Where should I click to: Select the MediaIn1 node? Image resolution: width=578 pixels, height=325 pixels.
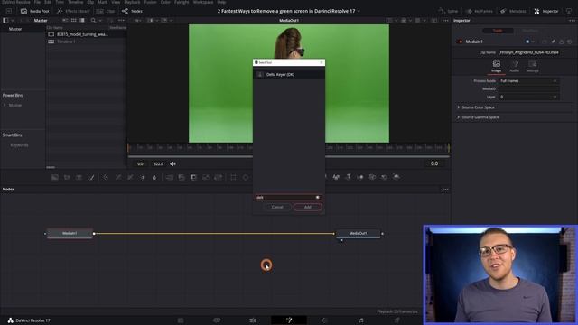point(70,233)
